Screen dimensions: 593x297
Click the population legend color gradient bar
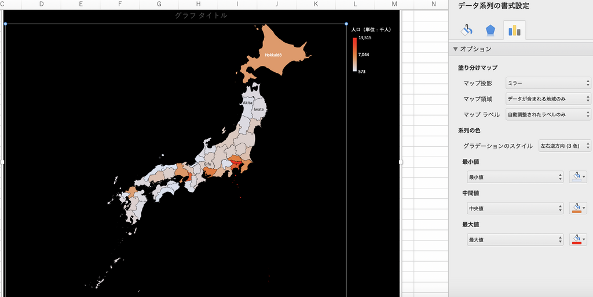tap(354, 54)
